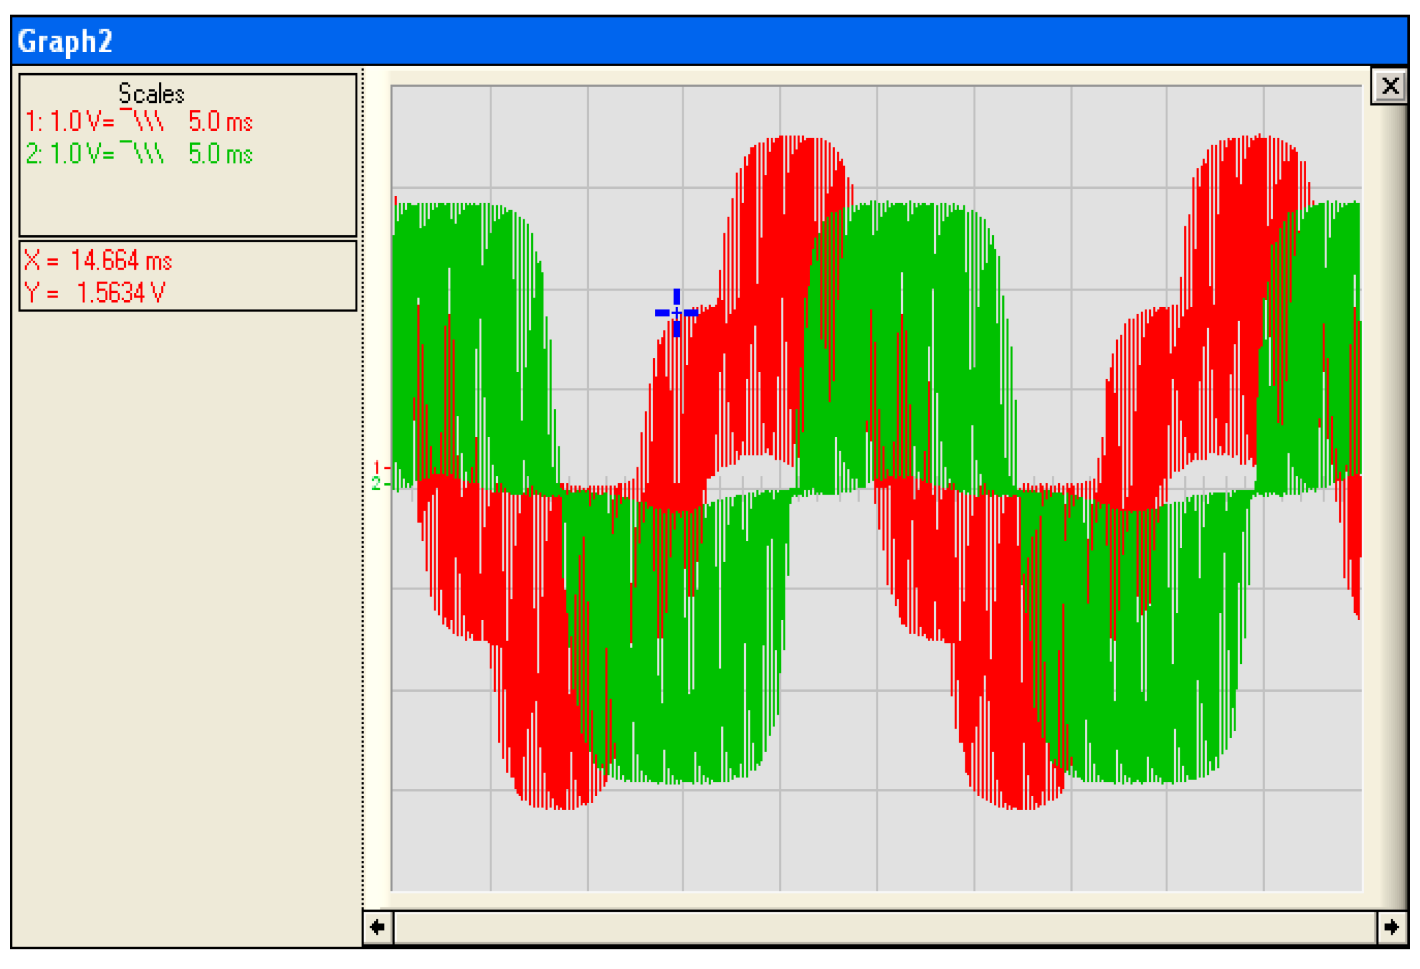The image size is (1420, 969).
Task: Click the horizontal scrollbar track
Action: click(x=884, y=927)
